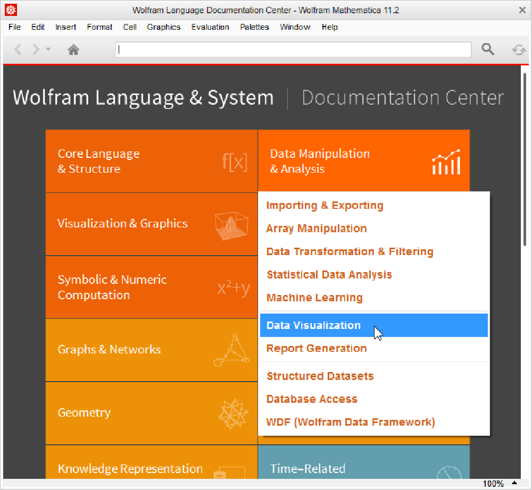Click the 3D plot icon on Visualization tile
Viewport: 532px width, 490px height.
pyautogui.click(x=232, y=226)
